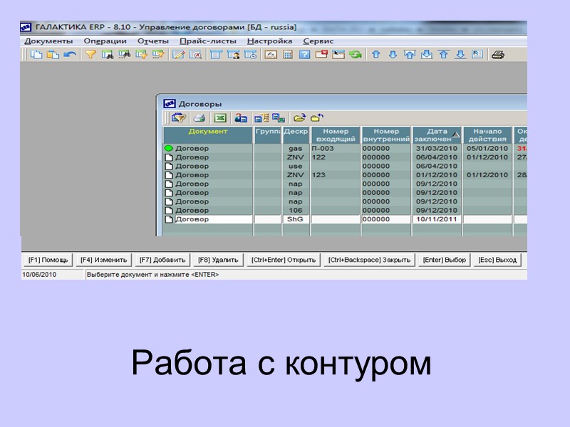
Task: Click the status bar date 10/06/2010
Action: click(39, 275)
